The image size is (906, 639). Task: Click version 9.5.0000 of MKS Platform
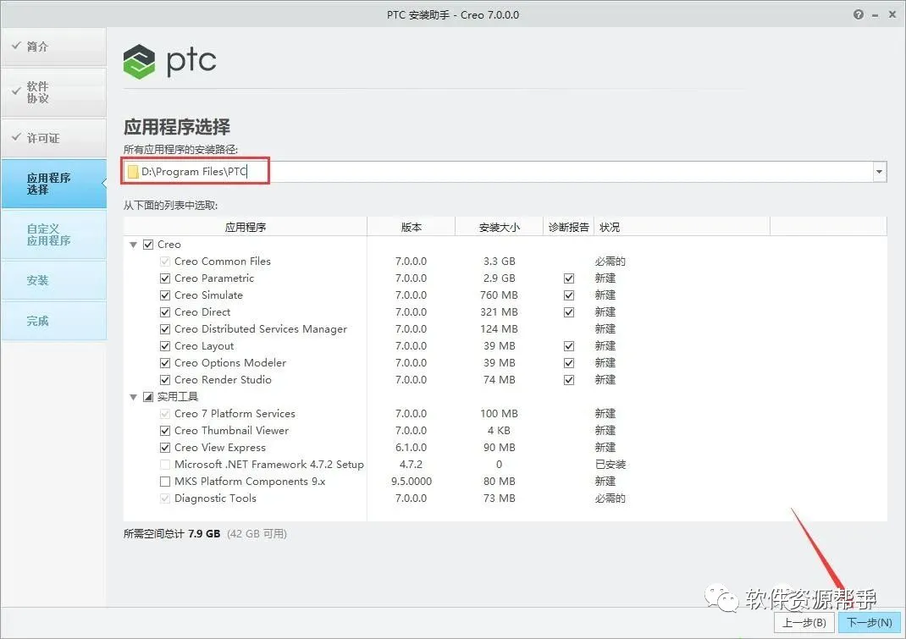[x=411, y=482]
